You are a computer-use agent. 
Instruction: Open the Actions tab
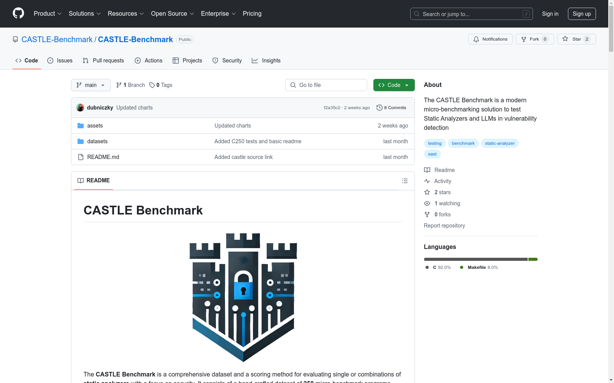pyautogui.click(x=149, y=61)
